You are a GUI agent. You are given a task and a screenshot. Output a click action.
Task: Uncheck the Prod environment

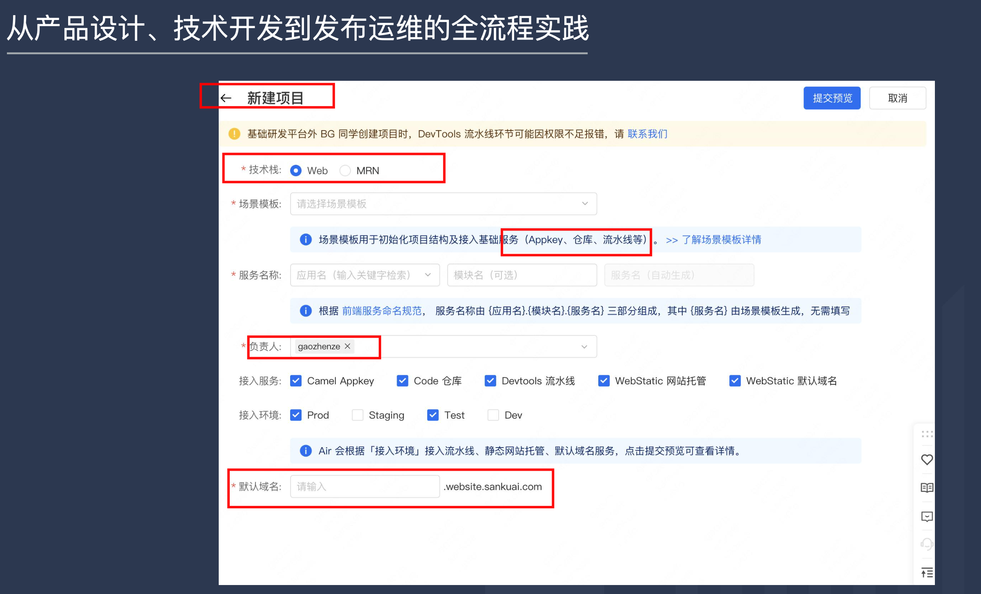click(296, 415)
